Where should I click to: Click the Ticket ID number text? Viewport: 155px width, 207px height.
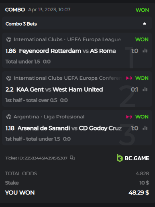click(46, 158)
